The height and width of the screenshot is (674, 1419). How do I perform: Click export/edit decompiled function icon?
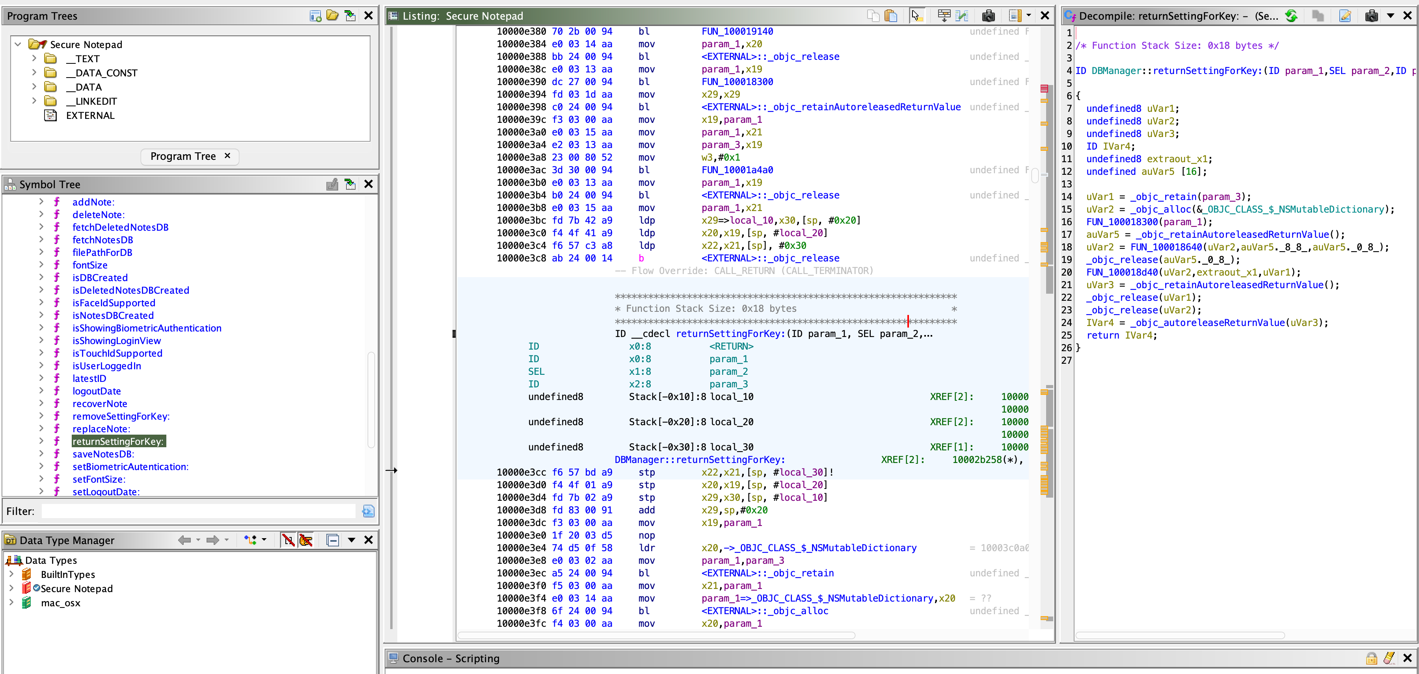point(1345,16)
